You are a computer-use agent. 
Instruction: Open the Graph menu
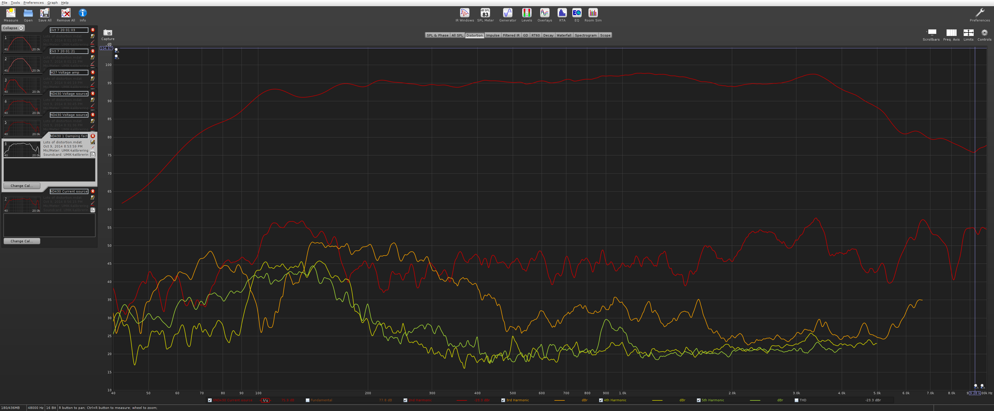point(52,3)
